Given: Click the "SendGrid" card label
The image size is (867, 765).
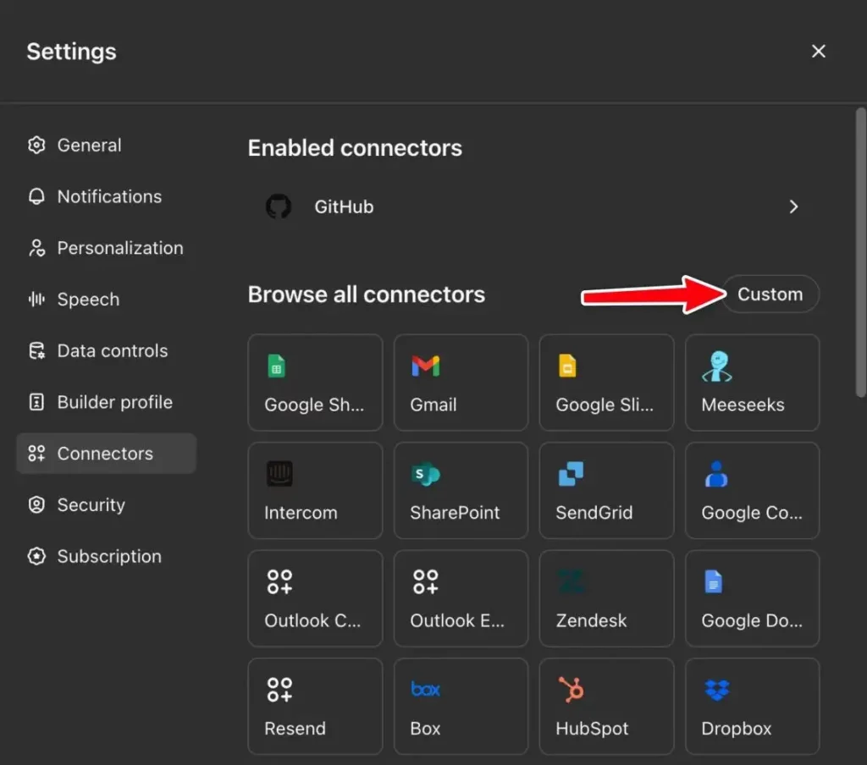Looking at the screenshot, I should [x=594, y=512].
